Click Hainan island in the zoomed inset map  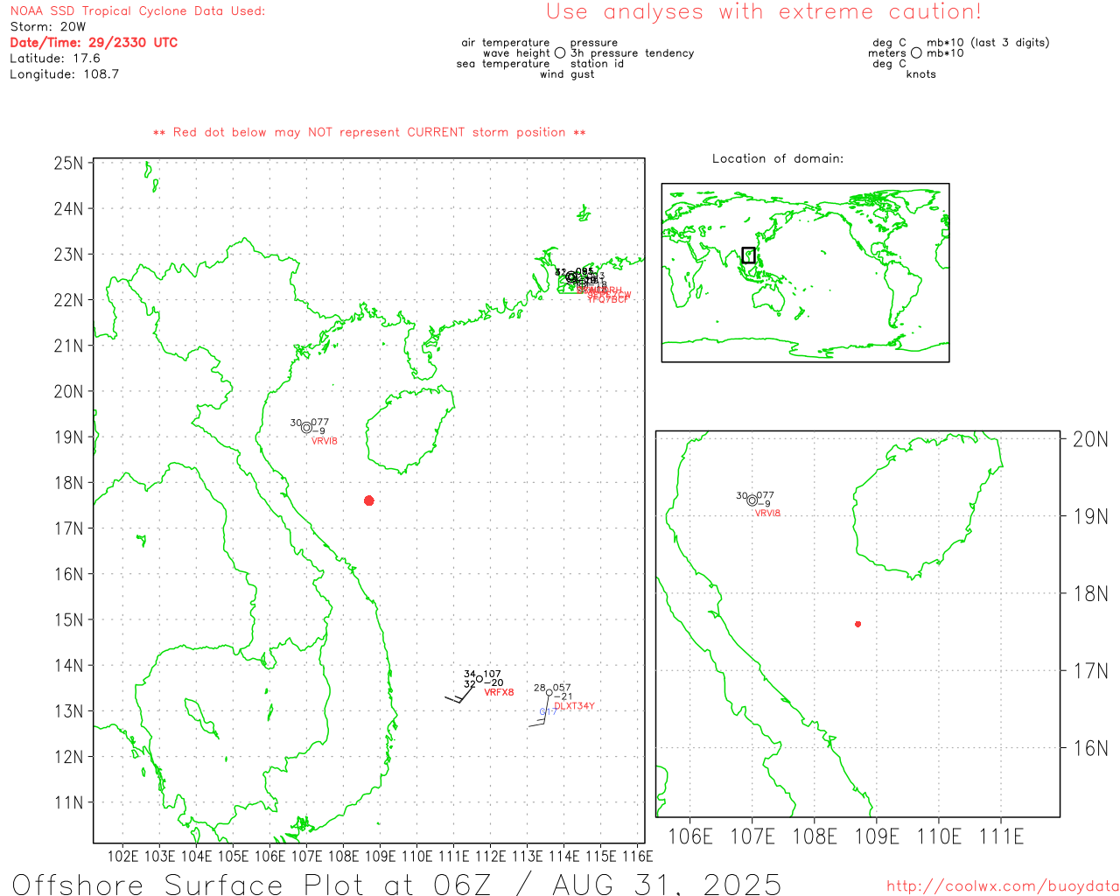(927, 505)
